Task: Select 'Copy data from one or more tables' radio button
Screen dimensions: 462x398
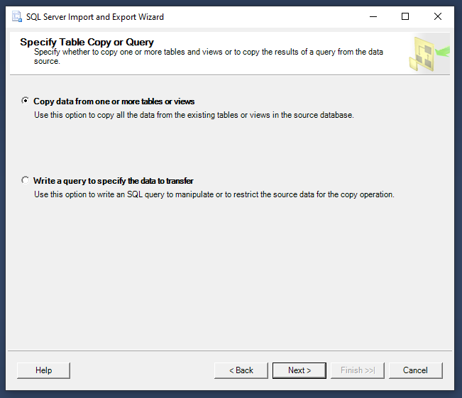Action: click(x=26, y=101)
